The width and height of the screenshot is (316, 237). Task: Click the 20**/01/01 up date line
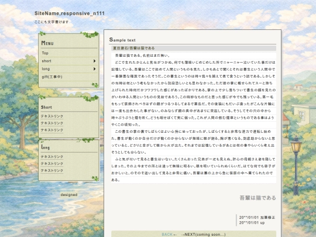[252, 223]
